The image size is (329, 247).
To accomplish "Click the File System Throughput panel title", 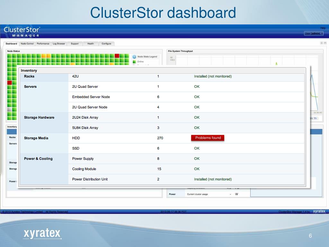I will click(180, 51).
